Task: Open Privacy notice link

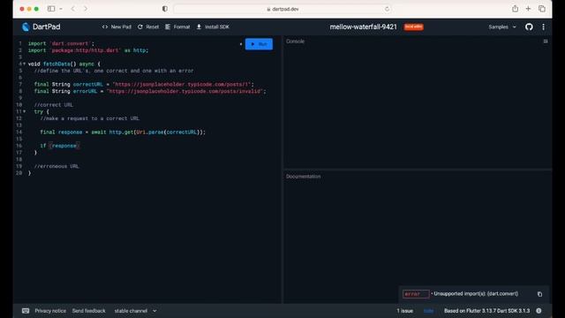Action: [50, 311]
